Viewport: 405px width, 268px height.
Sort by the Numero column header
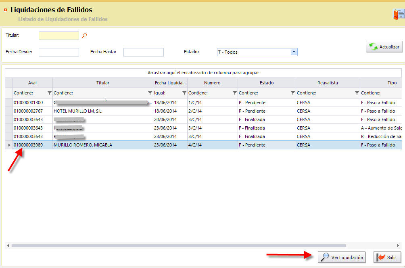[x=212, y=83]
